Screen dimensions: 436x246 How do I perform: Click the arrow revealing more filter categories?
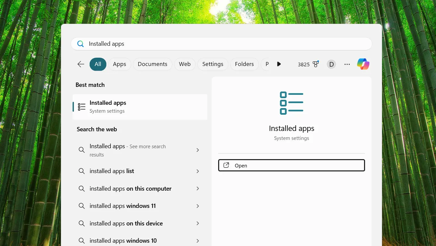279,64
